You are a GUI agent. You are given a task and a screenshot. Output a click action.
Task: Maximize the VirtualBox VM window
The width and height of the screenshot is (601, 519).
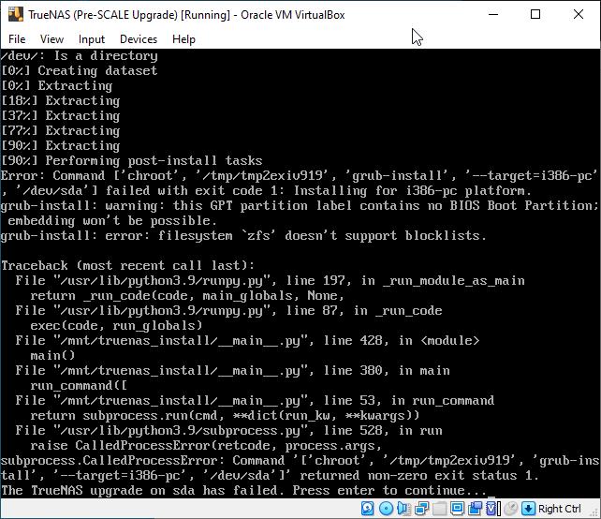coord(535,15)
